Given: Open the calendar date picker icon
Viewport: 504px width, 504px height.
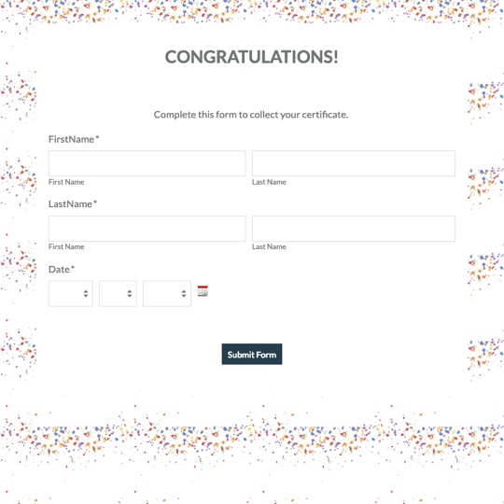Looking at the screenshot, I should [203, 291].
